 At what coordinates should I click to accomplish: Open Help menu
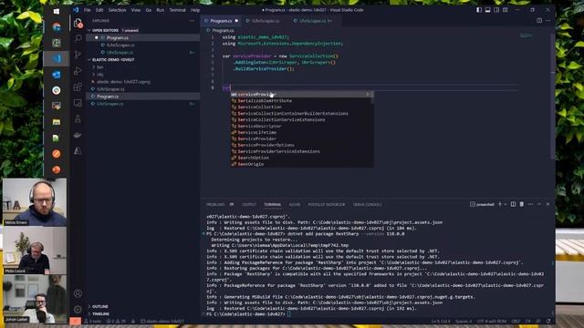195,10
